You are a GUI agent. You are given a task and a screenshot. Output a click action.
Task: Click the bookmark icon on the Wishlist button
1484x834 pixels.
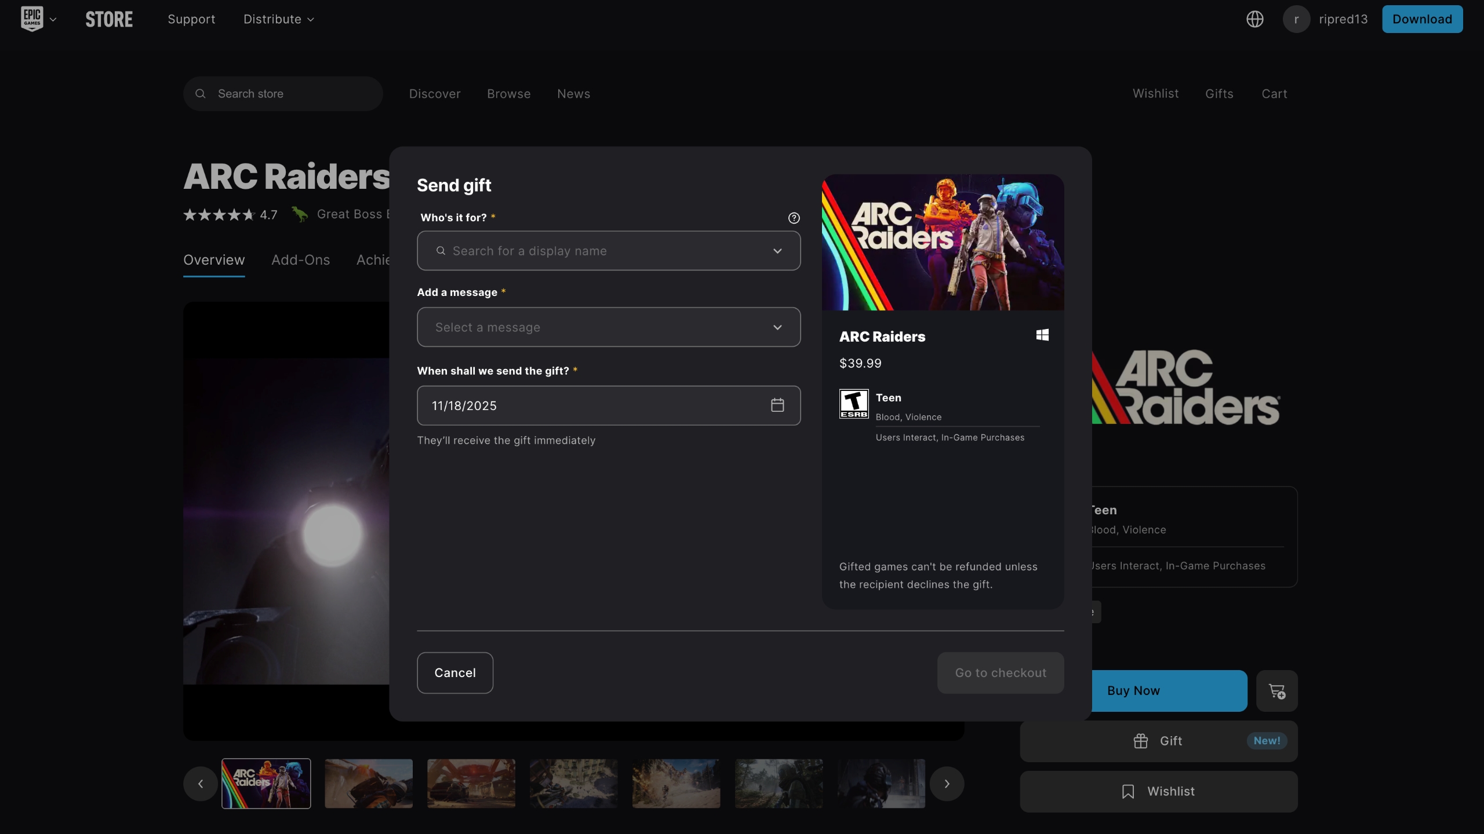pyautogui.click(x=1128, y=791)
